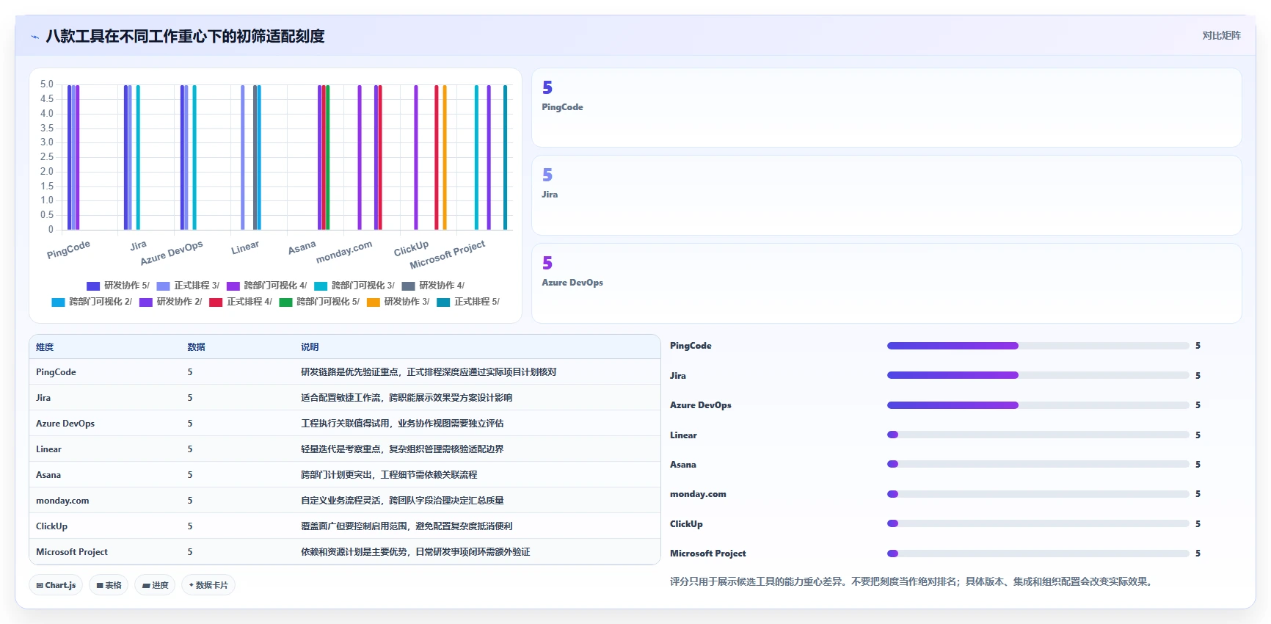Open the Azure DevOps score card

point(886,283)
